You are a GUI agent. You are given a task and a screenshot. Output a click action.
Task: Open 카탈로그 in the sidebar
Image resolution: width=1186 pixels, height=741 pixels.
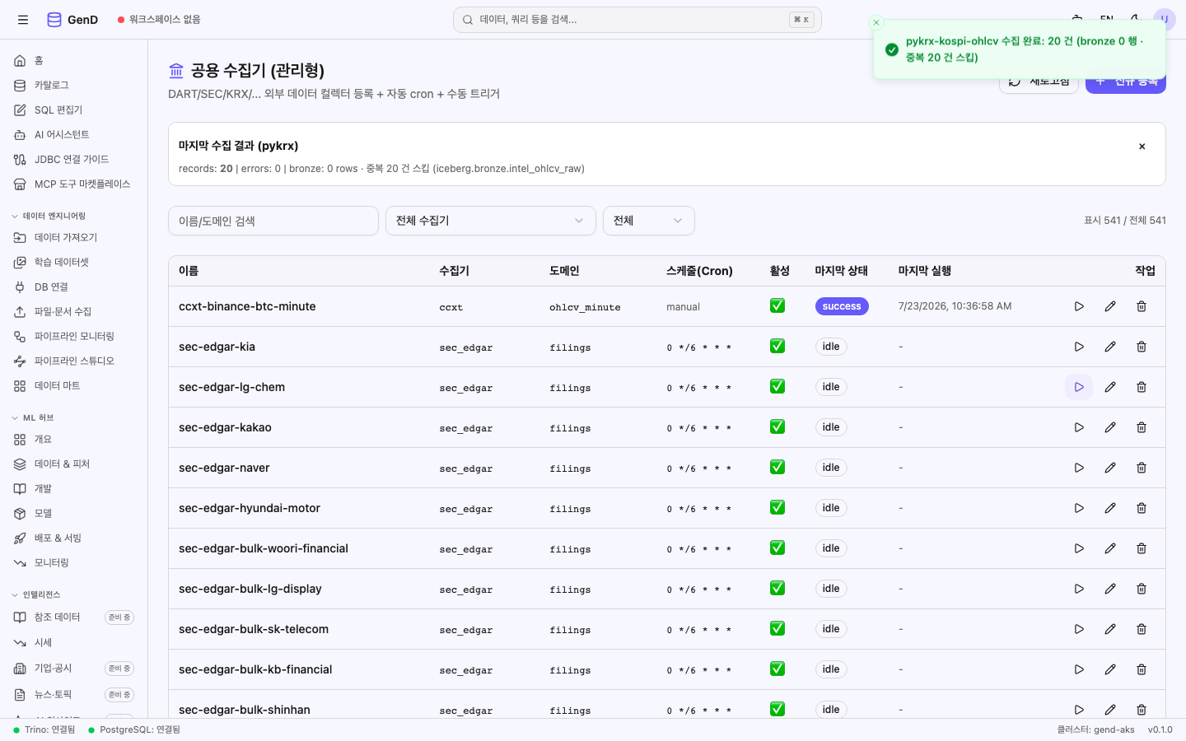pos(74,86)
